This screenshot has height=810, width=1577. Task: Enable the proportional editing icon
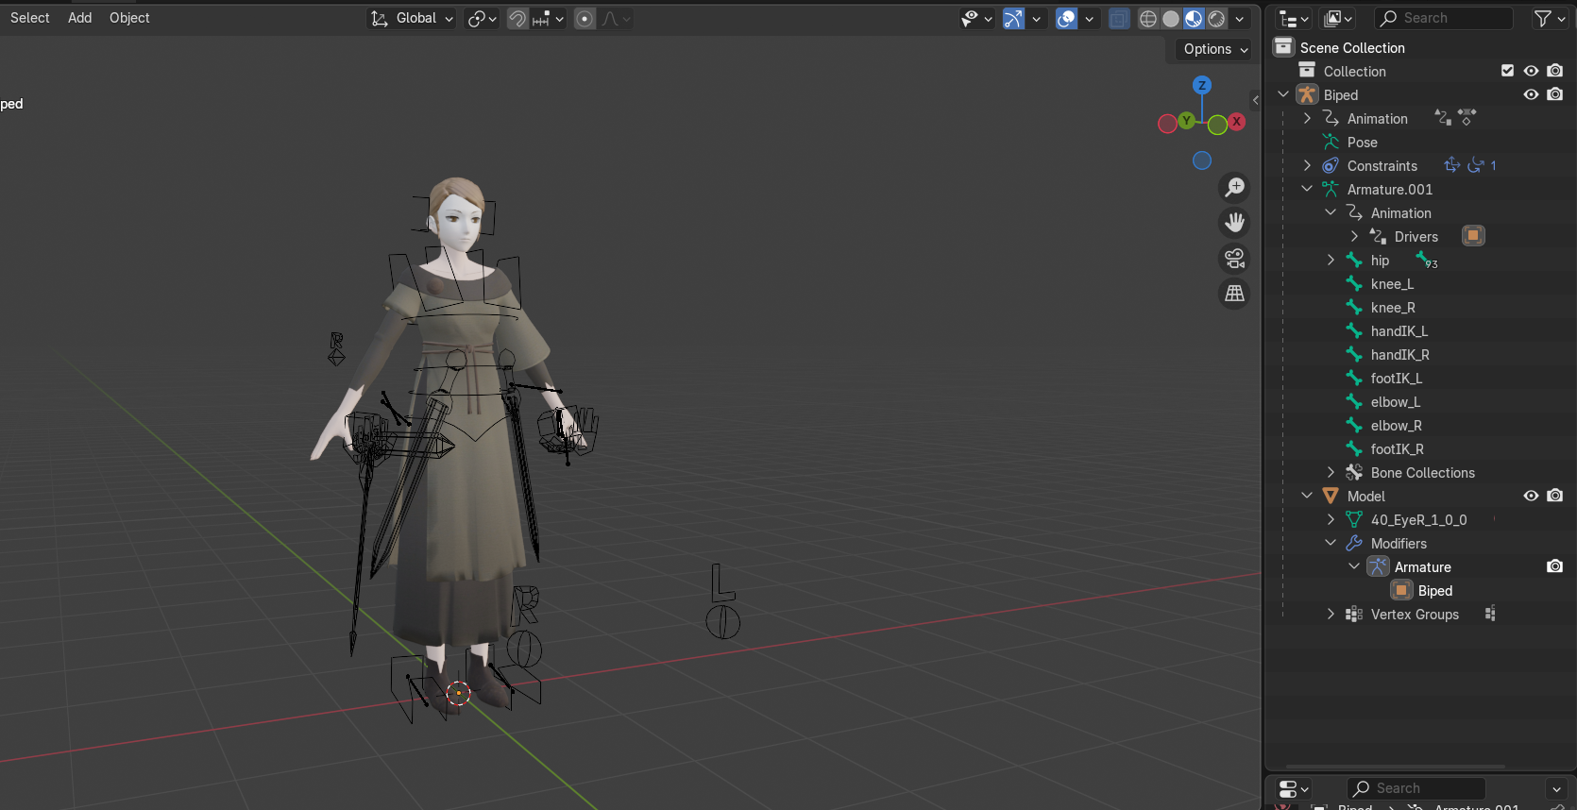pyautogui.click(x=585, y=19)
